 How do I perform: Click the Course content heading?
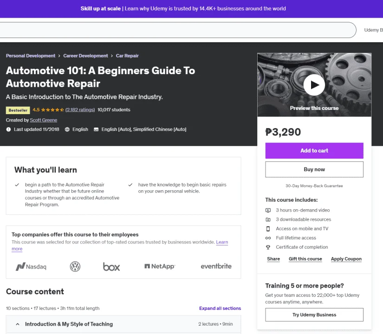coord(35,291)
